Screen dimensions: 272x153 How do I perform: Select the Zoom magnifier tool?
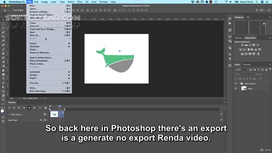click(x=3, y=100)
